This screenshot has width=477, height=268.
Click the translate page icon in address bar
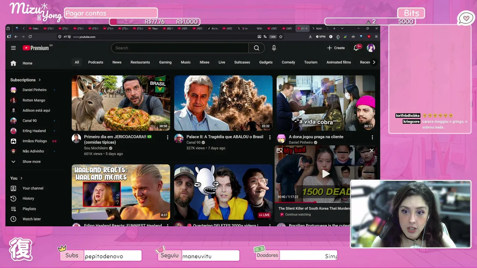[x=265, y=37]
